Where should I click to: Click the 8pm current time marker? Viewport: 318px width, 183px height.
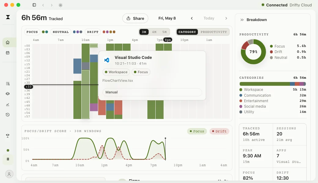168,40
